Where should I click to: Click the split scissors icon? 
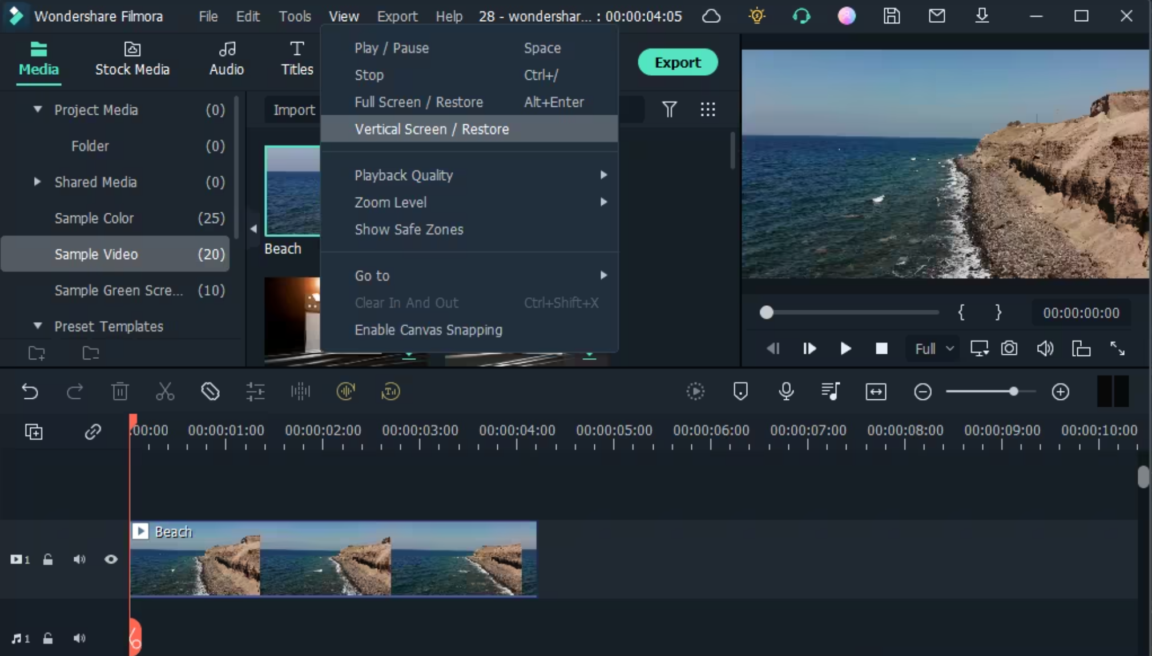[165, 392]
